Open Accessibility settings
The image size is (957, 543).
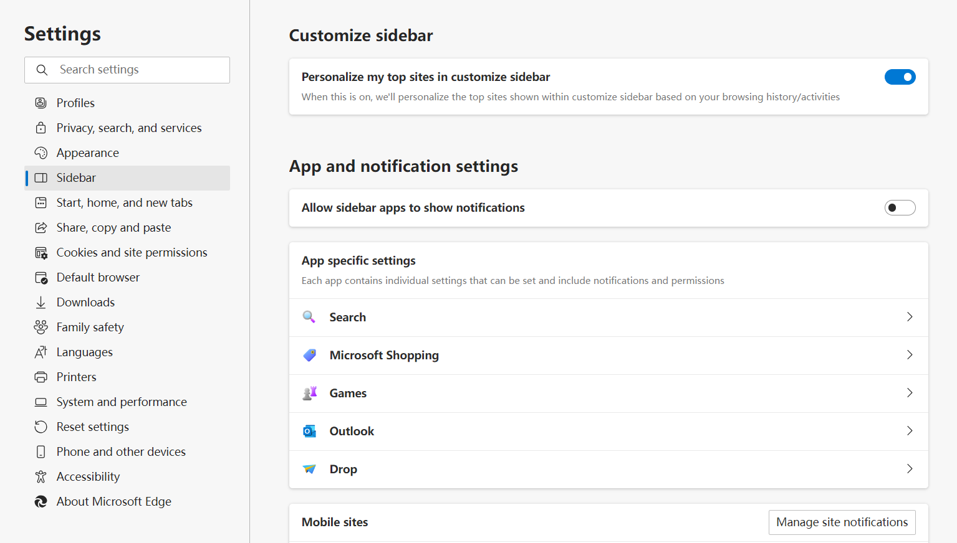(127, 476)
